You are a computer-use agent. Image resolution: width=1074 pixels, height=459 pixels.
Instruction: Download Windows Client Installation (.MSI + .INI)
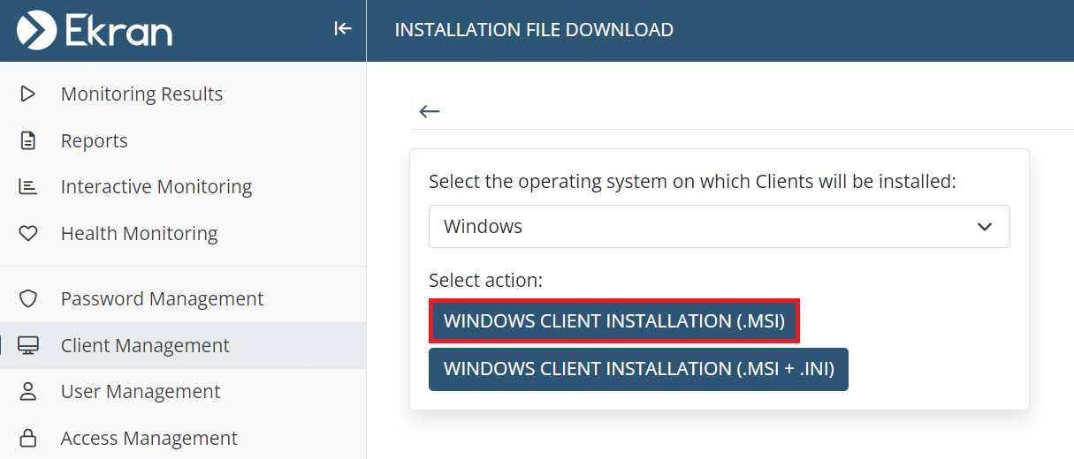[638, 369]
